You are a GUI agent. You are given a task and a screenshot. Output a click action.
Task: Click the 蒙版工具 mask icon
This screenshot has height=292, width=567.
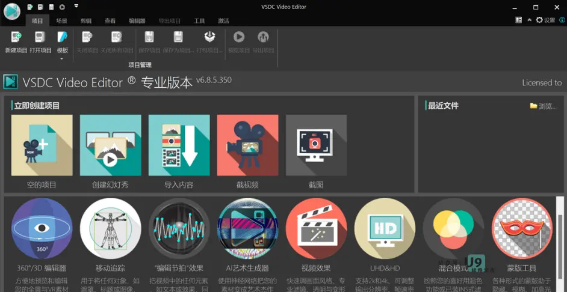pyautogui.click(x=522, y=228)
